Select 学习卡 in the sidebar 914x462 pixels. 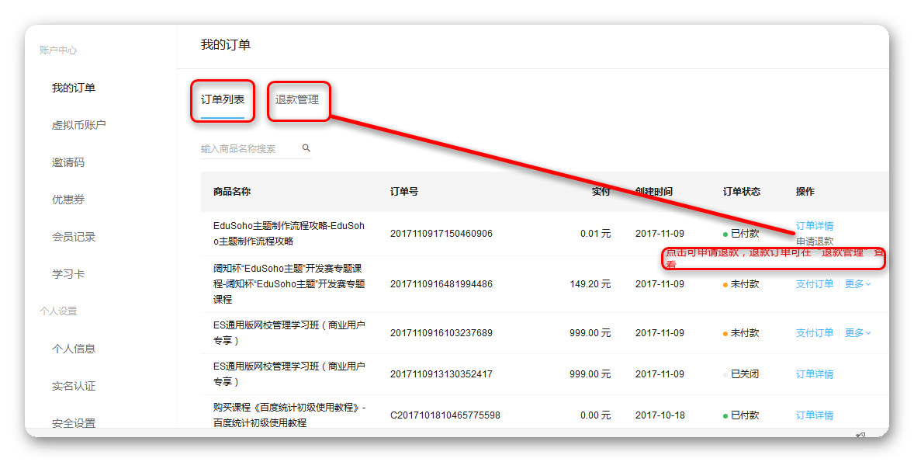click(x=68, y=274)
